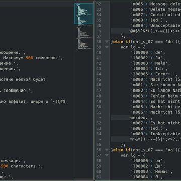
Task: Click the 'm009':'Unacceptable line
Action: [x=156, y=25]
